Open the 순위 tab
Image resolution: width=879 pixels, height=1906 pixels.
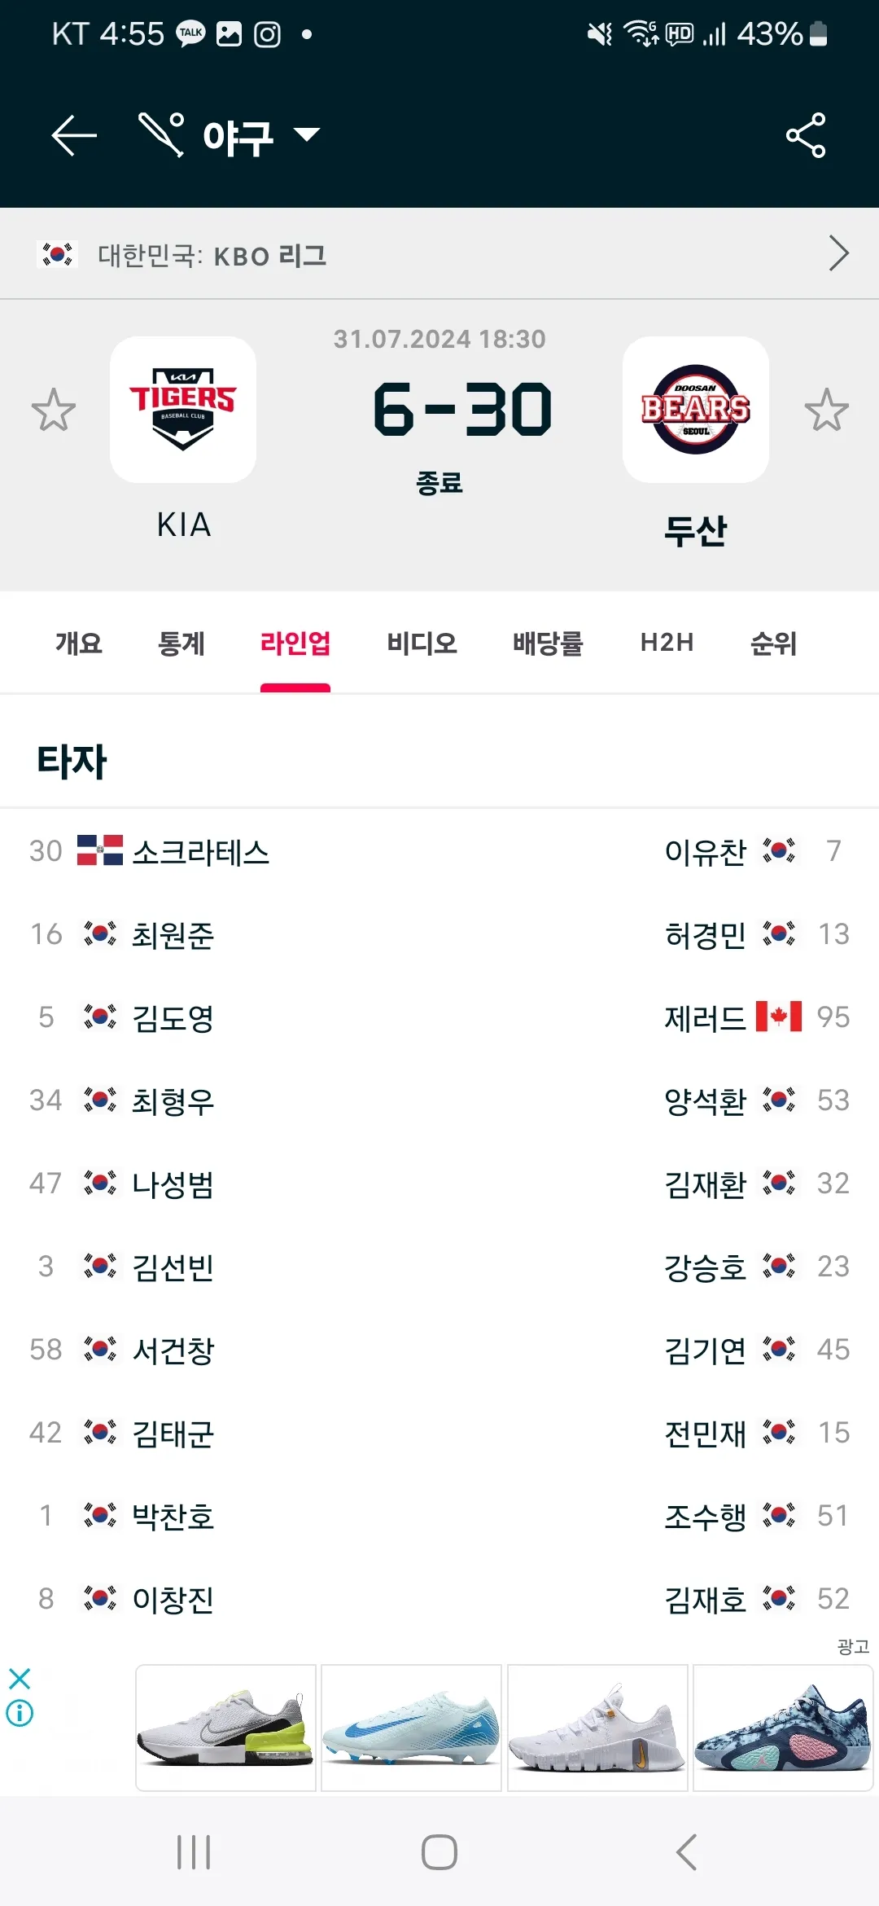773,643
